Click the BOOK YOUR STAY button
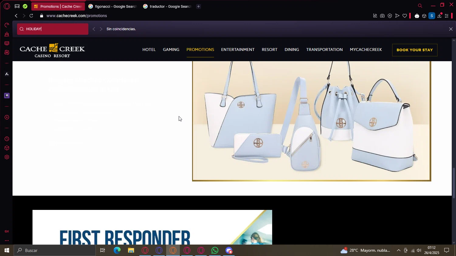The height and width of the screenshot is (256, 456). click(x=415, y=50)
